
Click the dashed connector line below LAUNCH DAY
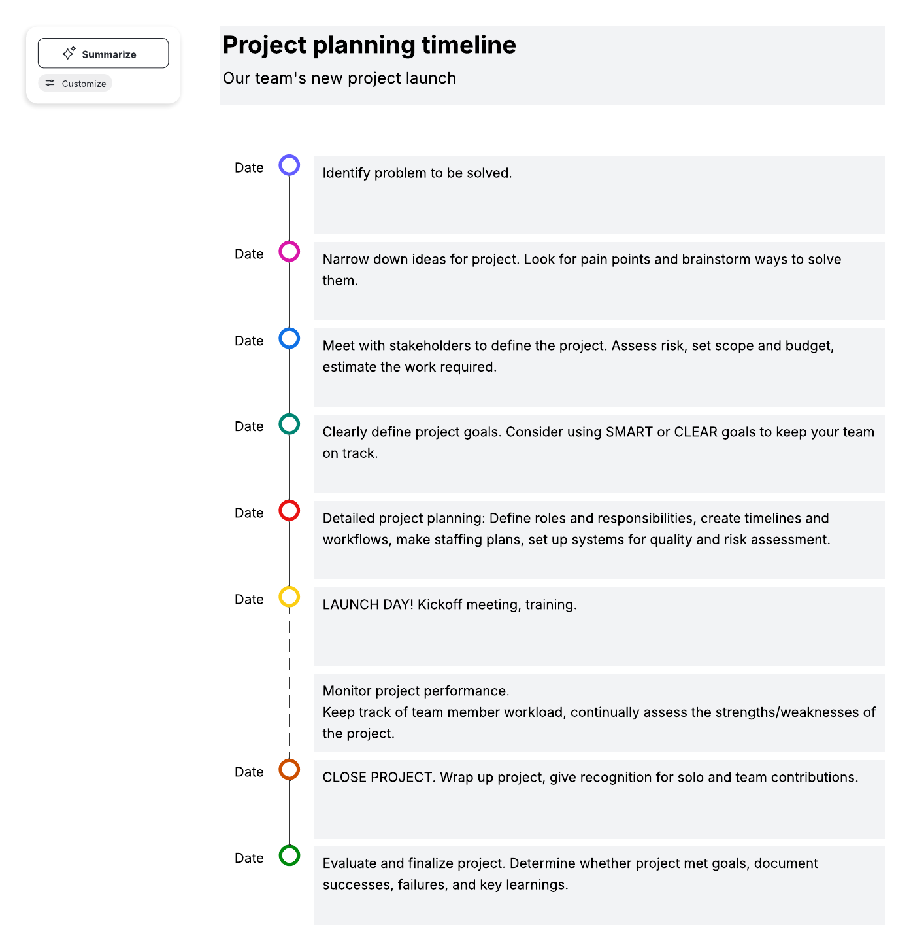click(x=289, y=680)
